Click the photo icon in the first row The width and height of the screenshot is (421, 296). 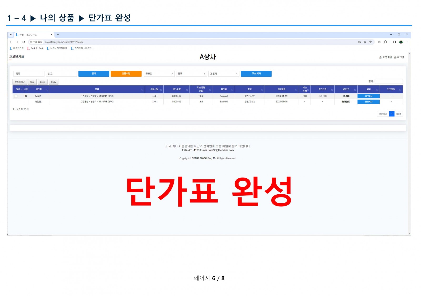[26, 96]
